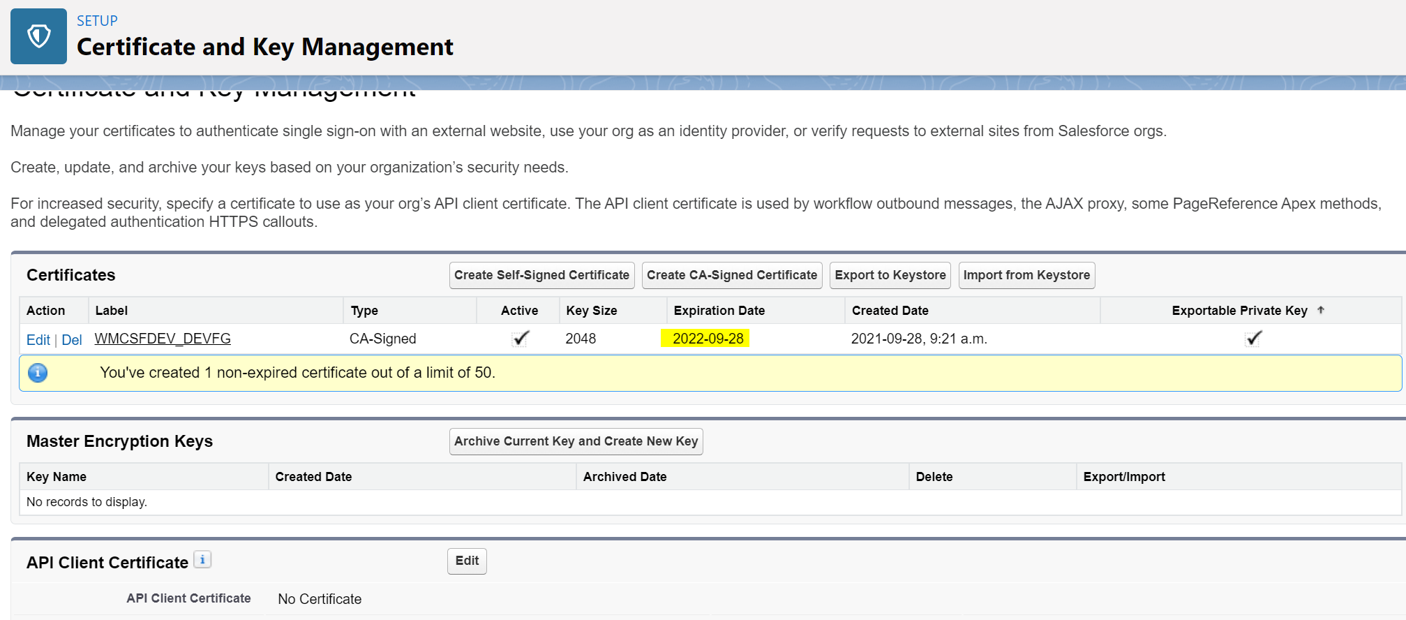This screenshot has width=1406, height=620.
Task: Click the Exportable Private Key checkmark in row
Action: (x=1253, y=339)
